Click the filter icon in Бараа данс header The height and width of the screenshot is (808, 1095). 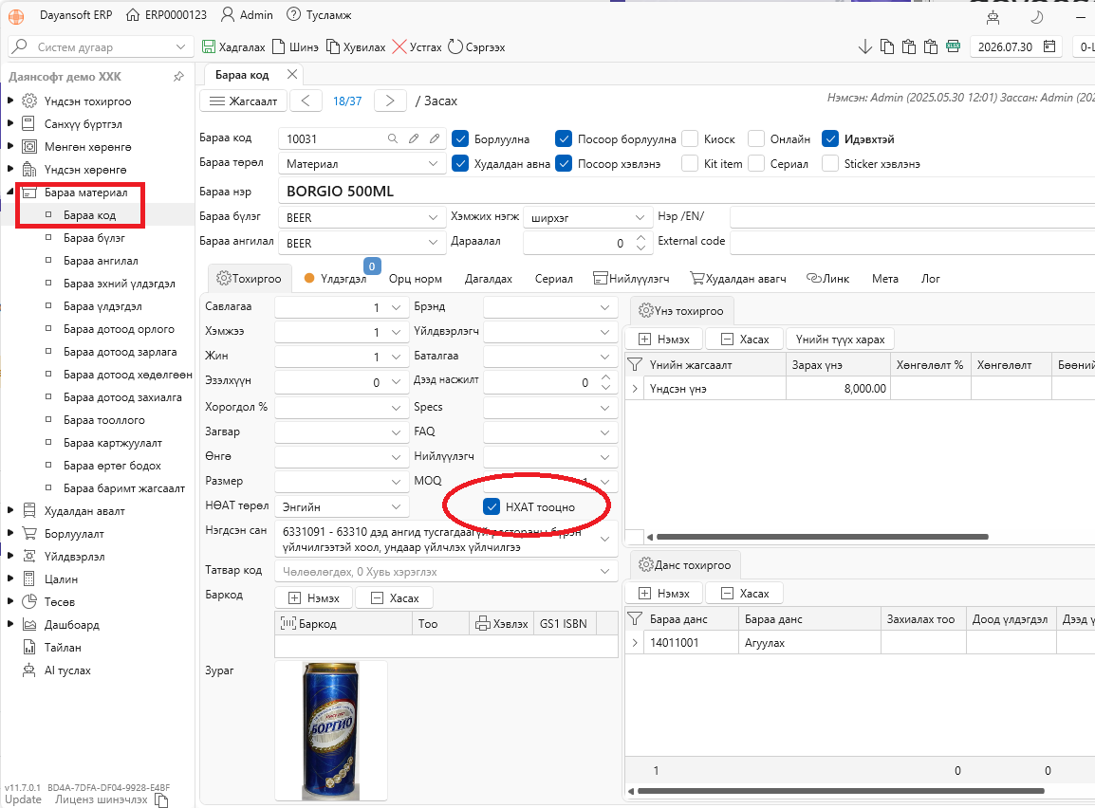click(x=635, y=619)
